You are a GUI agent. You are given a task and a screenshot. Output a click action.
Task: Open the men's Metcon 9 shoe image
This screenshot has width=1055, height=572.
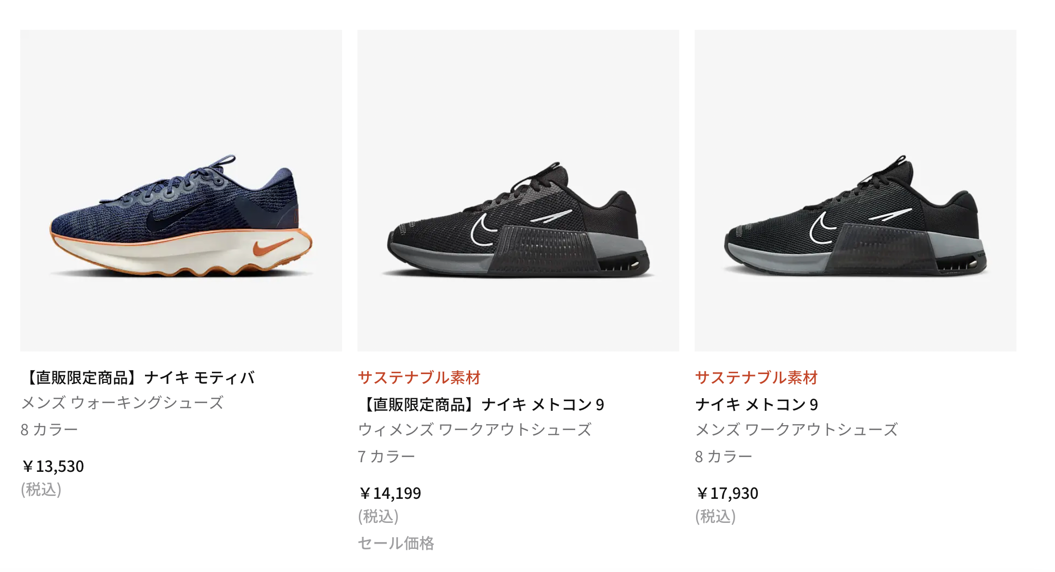pyautogui.click(x=856, y=191)
